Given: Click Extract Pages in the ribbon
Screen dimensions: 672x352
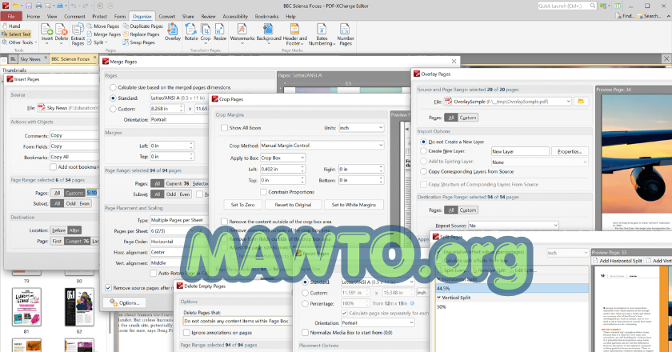Looking at the screenshot, I should pos(78,34).
